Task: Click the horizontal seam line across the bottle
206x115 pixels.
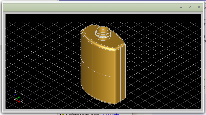Action: click(100, 72)
